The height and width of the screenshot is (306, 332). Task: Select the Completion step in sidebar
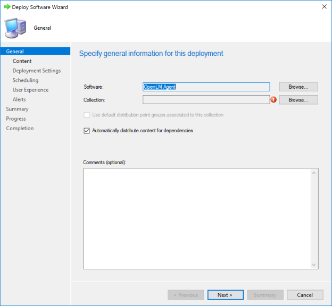coord(20,128)
